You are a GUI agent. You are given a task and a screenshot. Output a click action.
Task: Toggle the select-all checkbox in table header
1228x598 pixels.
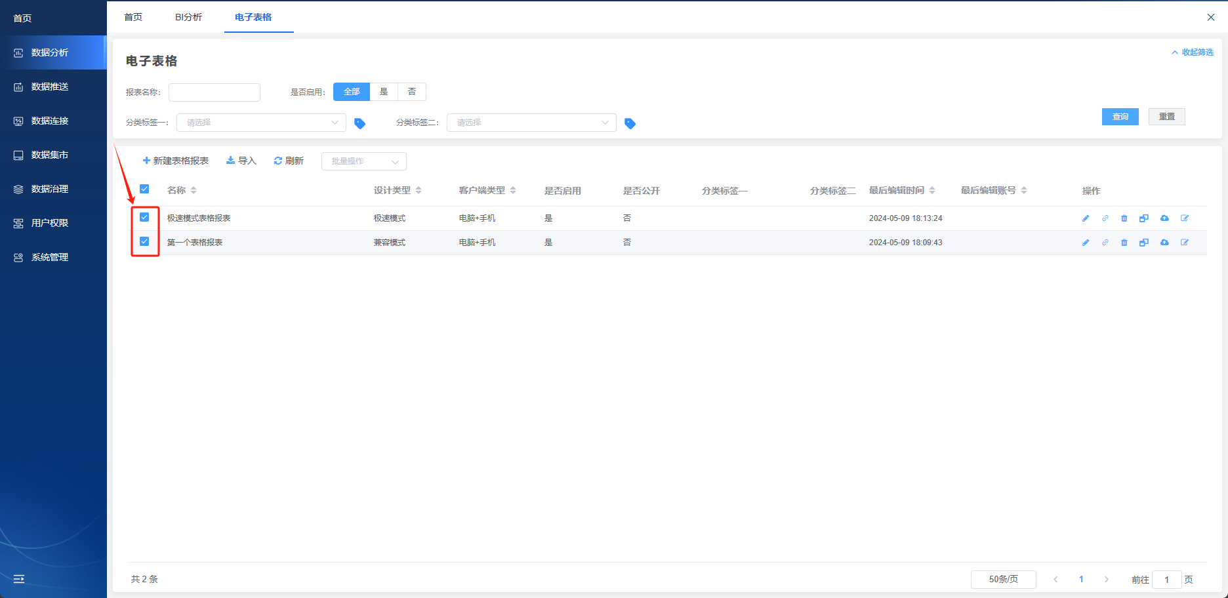144,189
